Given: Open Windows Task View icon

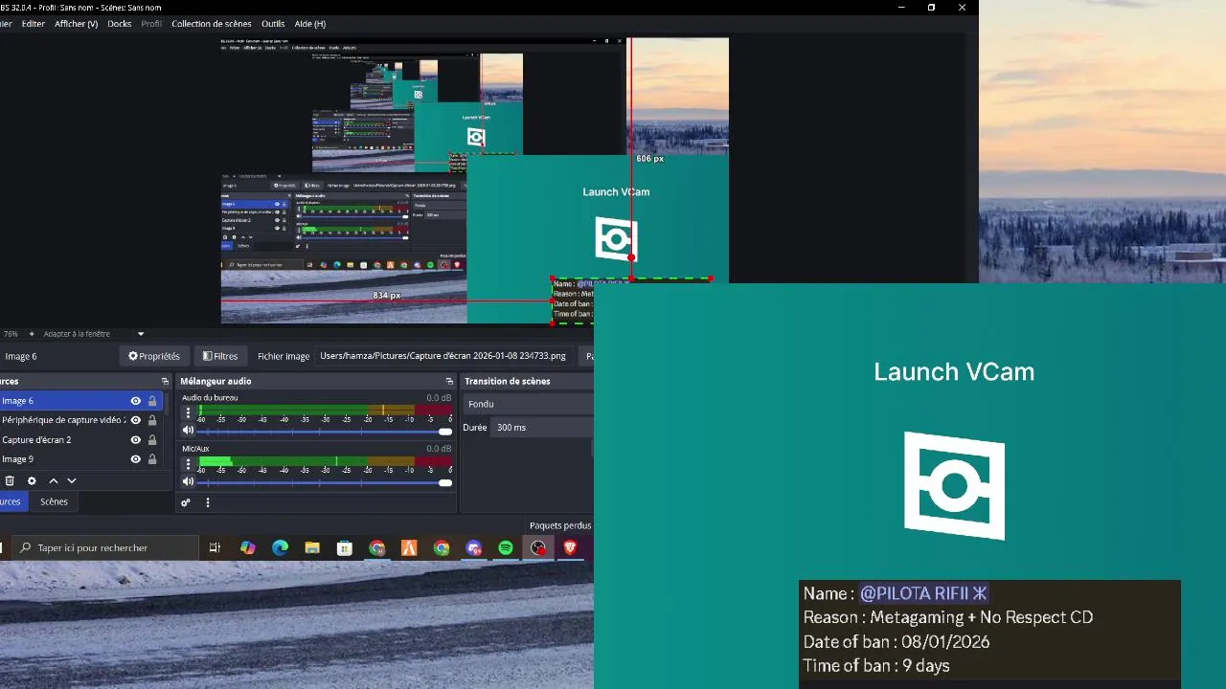Looking at the screenshot, I should [215, 548].
